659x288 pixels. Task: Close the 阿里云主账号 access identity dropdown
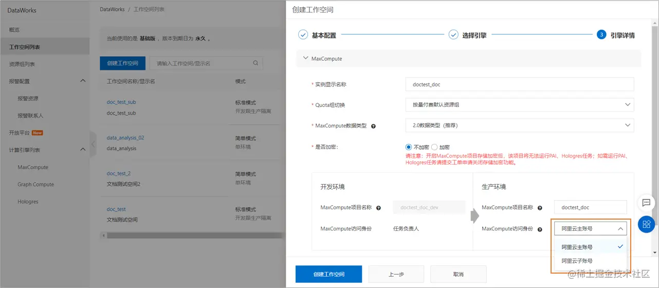[x=590, y=228]
